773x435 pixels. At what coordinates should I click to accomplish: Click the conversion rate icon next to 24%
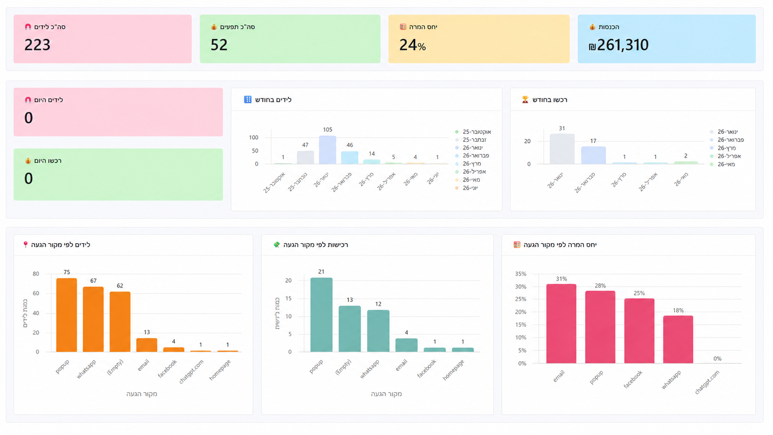[403, 27]
